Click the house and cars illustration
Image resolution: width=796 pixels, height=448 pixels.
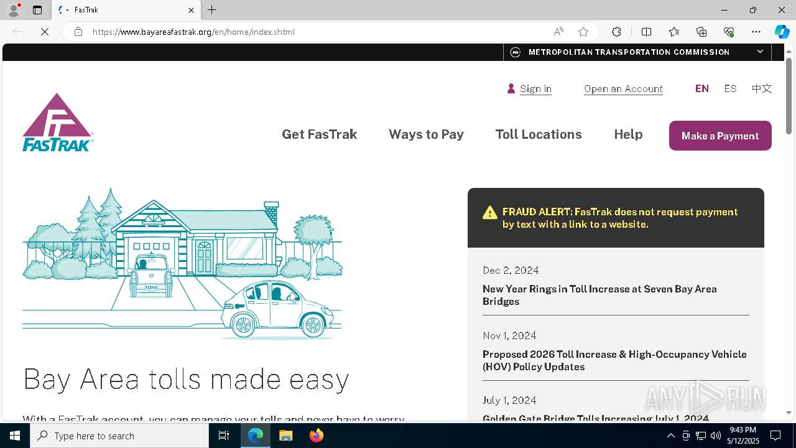182,264
